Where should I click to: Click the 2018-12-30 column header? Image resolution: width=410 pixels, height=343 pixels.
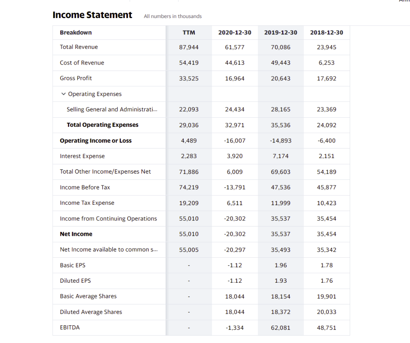coord(326,32)
